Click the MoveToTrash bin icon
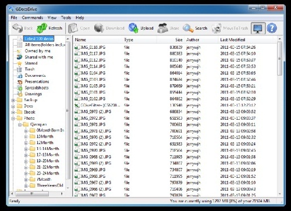The width and height of the screenshot is (291, 211). (217, 28)
